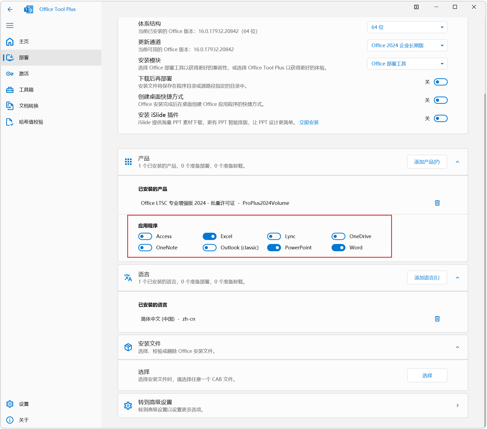
Task: Collapse the 产品 section chevron
Action: pyautogui.click(x=458, y=162)
